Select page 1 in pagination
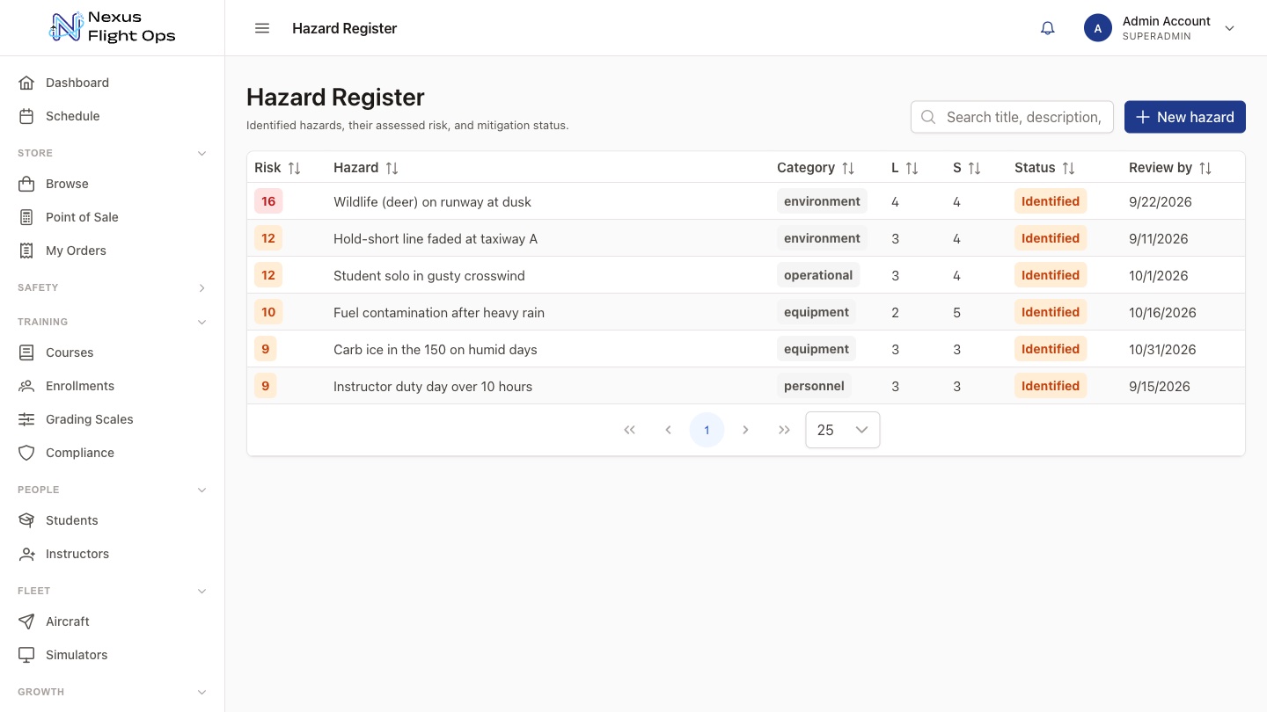Screen dimensions: 1267x712 pyautogui.click(x=707, y=430)
